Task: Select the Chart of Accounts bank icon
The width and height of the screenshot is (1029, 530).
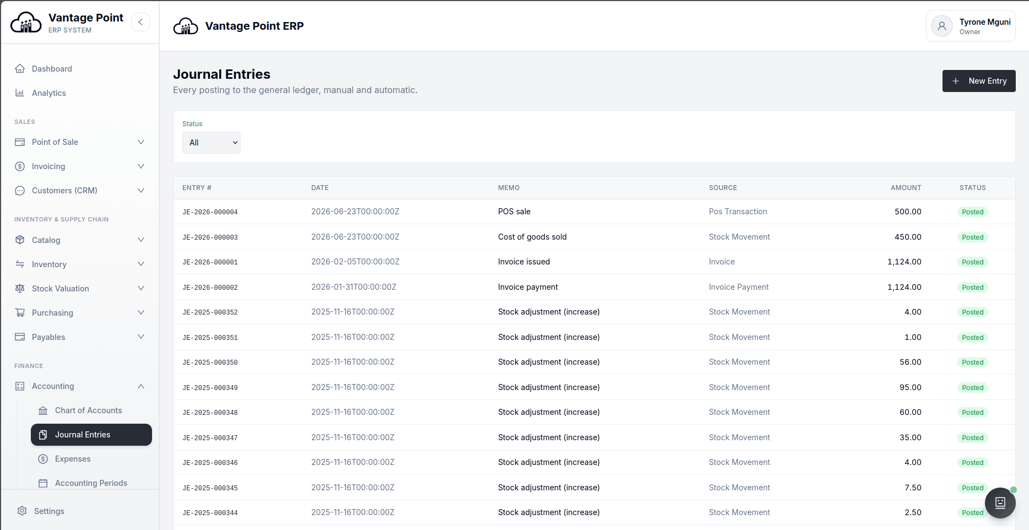Action: click(x=43, y=410)
